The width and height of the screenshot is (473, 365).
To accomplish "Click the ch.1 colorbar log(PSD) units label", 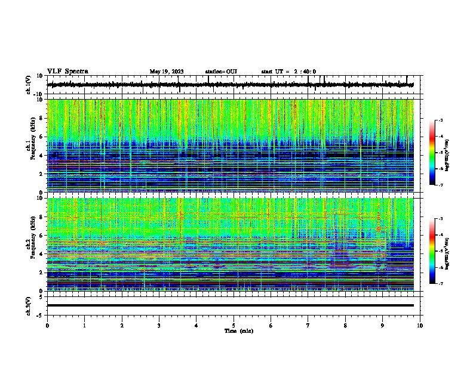I will pyautogui.click(x=447, y=155).
